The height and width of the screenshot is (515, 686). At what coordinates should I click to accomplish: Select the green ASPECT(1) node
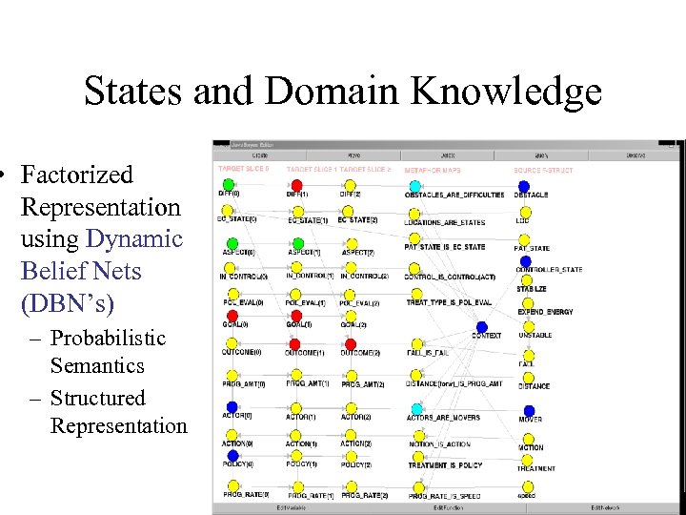tap(298, 243)
